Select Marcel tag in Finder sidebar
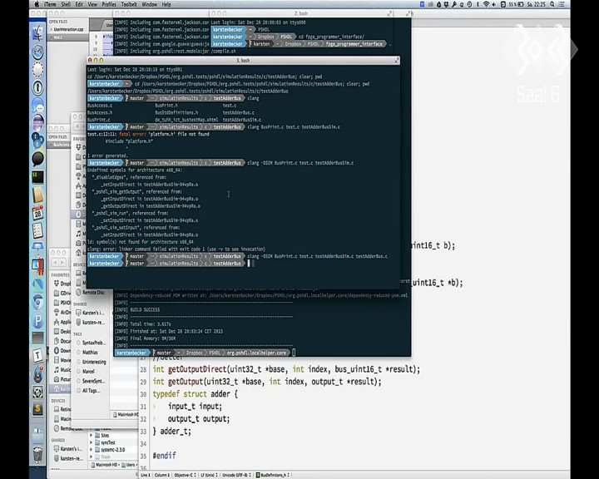Viewport: 599px width, 479px height. point(86,371)
